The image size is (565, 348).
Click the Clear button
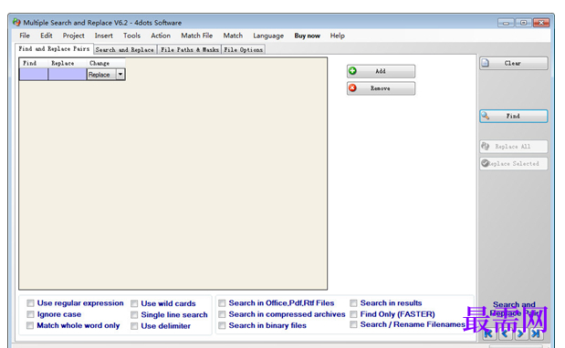514,63
